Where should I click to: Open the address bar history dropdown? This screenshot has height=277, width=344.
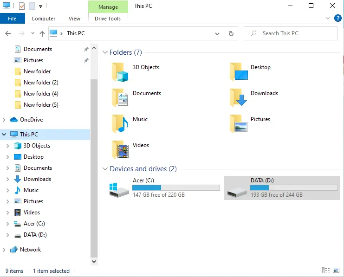click(x=217, y=33)
